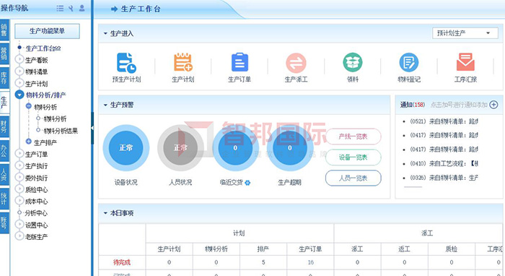The image size is (505, 276).
Task: Open the (0326) 来自物料清单 notification
Action: pos(444,178)
